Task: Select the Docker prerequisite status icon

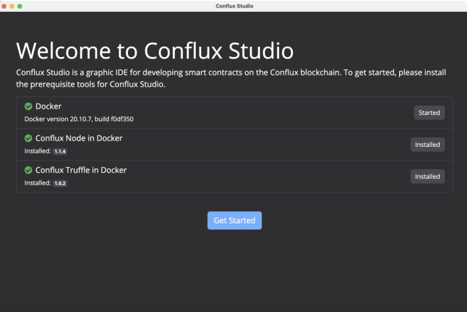Action: tap(29, 106)
